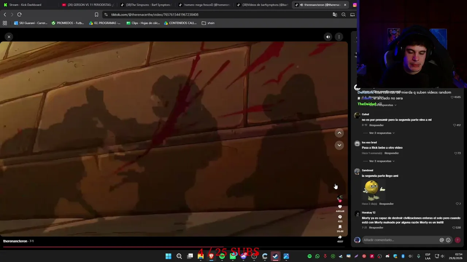Reply to Horakay 12's comment
Viewport: 467px width, 262px height.
click(x=376, y=228)
